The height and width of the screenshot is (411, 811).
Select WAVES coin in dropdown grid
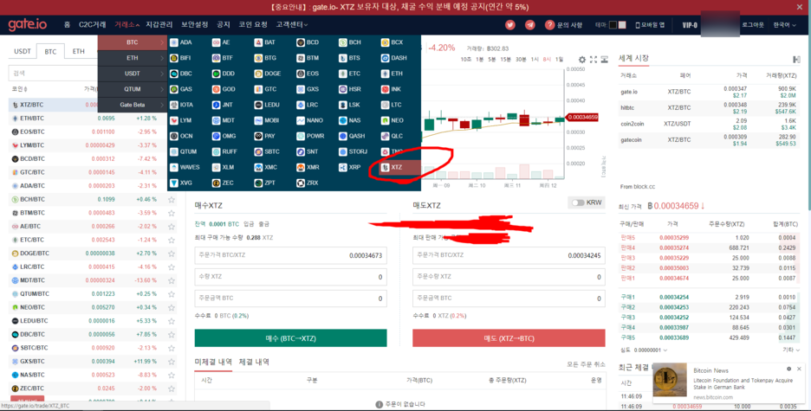[185, 167]
